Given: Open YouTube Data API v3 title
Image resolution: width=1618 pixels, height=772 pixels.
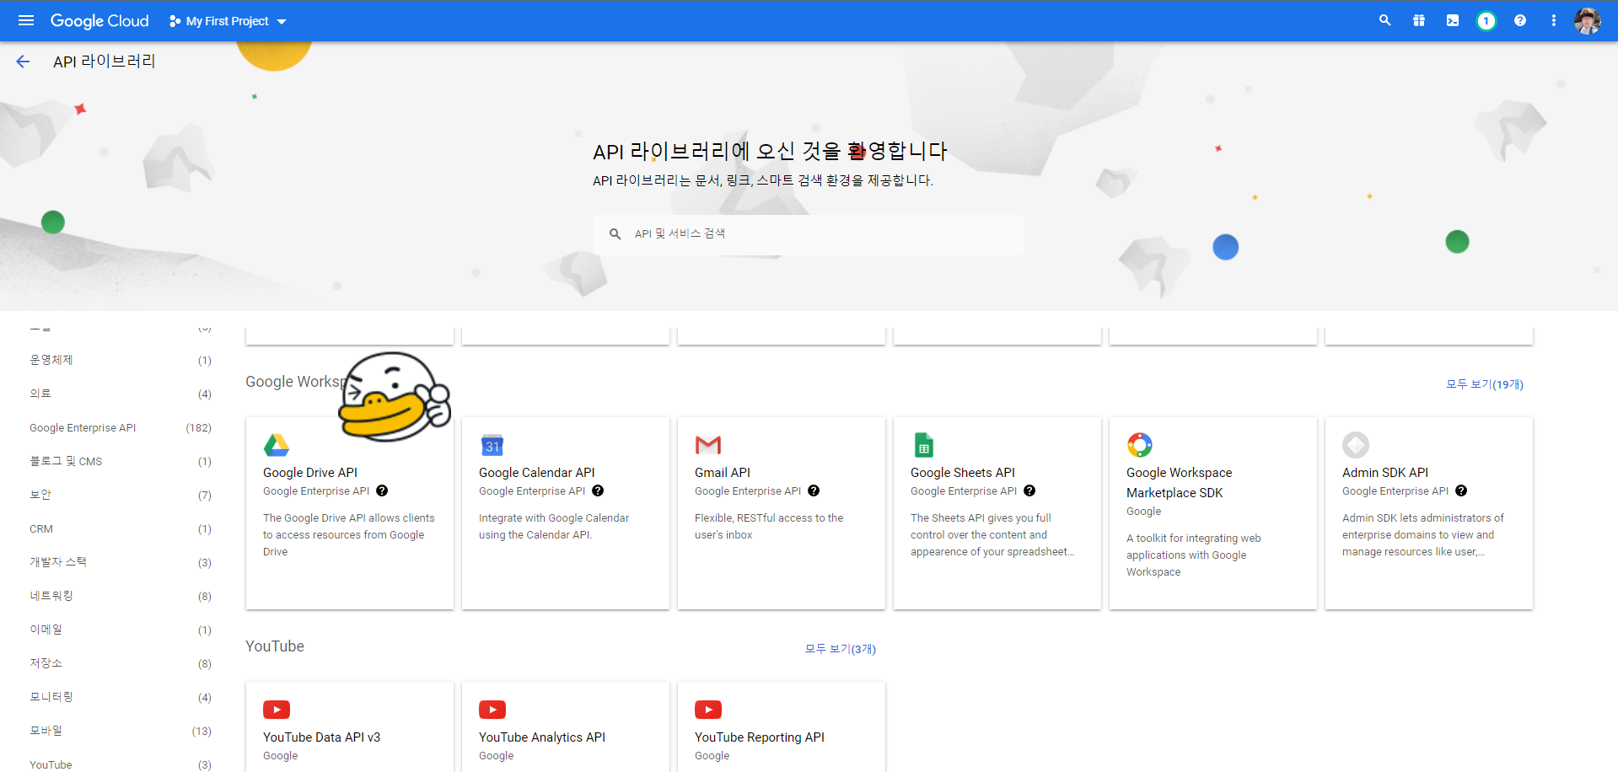Looking at the screenshot, I should pyautogui.click(x=321, y=737).
